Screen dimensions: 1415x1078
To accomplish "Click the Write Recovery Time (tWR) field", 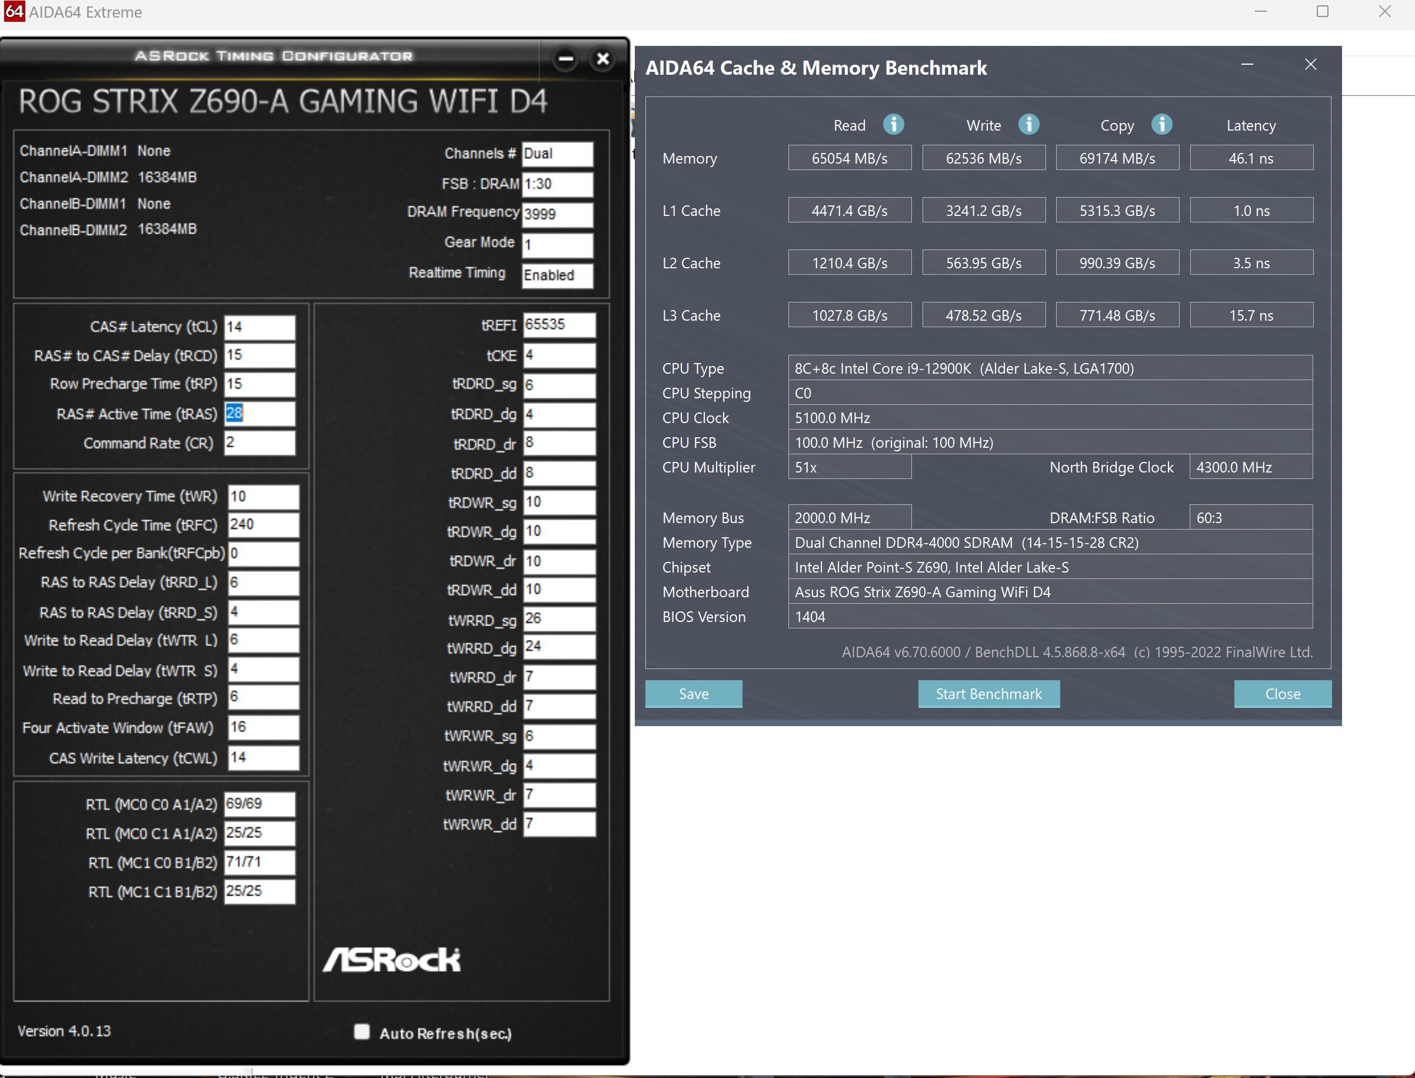I will pos(263,497).
